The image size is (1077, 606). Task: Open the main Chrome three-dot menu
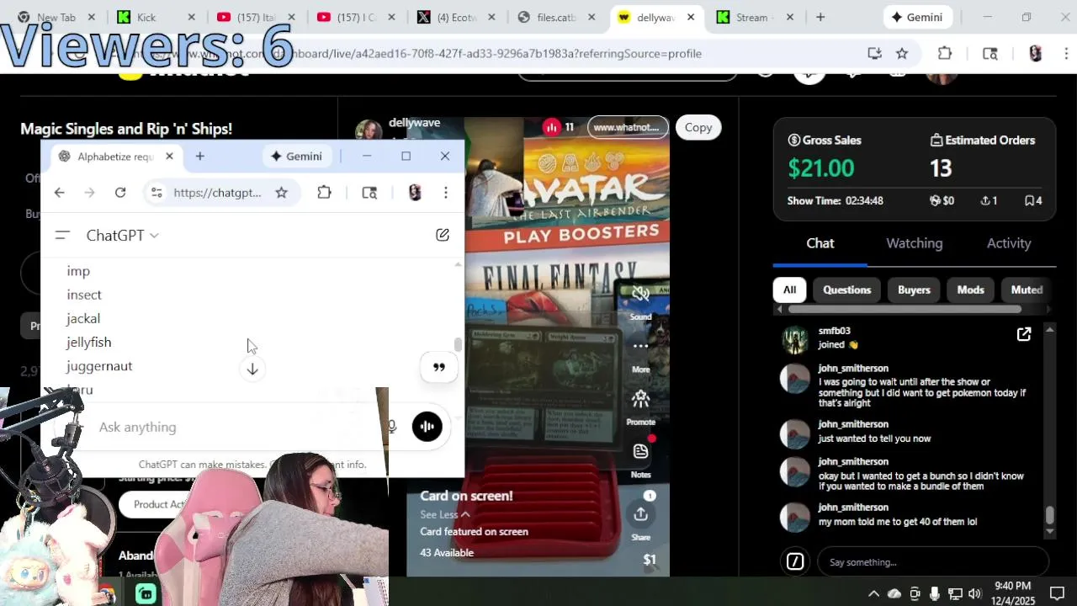(1066, 53)
